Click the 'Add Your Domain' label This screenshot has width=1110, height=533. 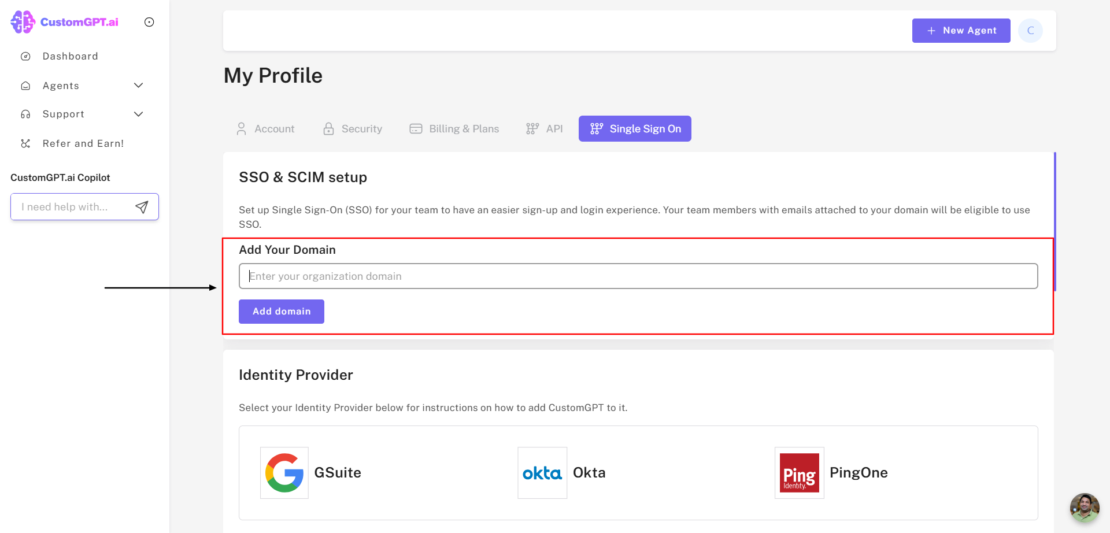(287, 250)
